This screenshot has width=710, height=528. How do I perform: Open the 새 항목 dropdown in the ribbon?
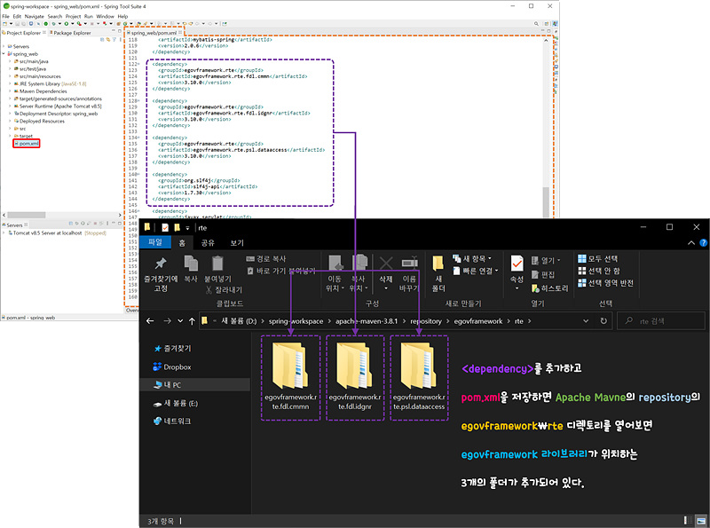click(472, 258)
